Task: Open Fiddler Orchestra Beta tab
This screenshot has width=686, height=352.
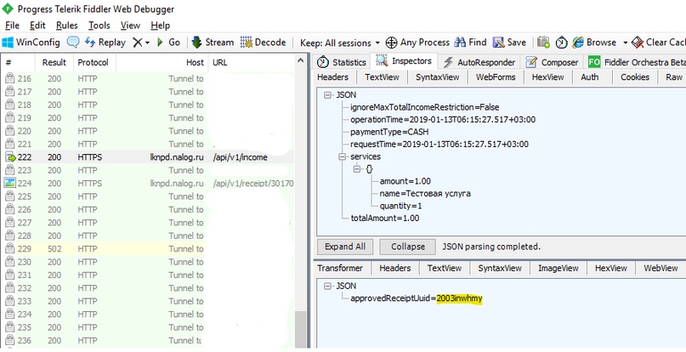Action: 636,62
